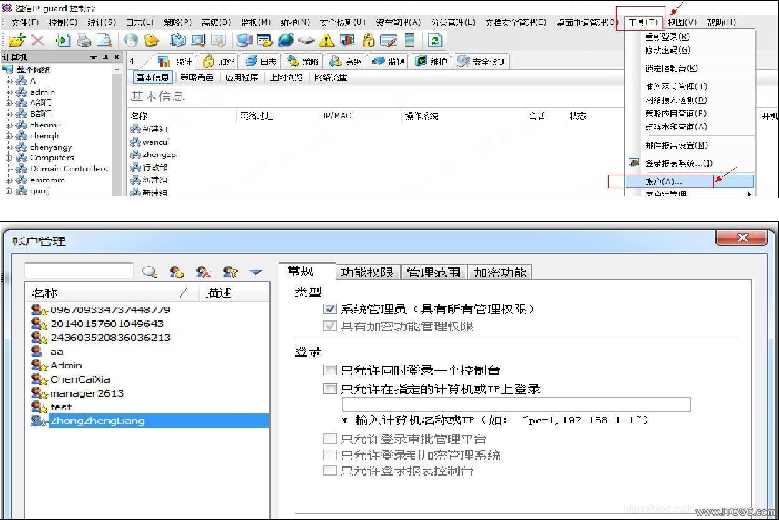Viewport: 779px width, 520px height.
Task: Enable 只允许在指定的计算机或IP上登录 checkbox
Action: [x=330, y=388]
